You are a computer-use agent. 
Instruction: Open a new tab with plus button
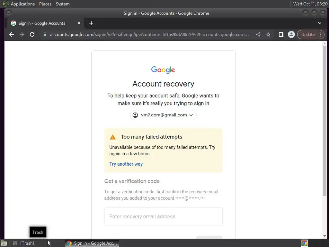91,23
